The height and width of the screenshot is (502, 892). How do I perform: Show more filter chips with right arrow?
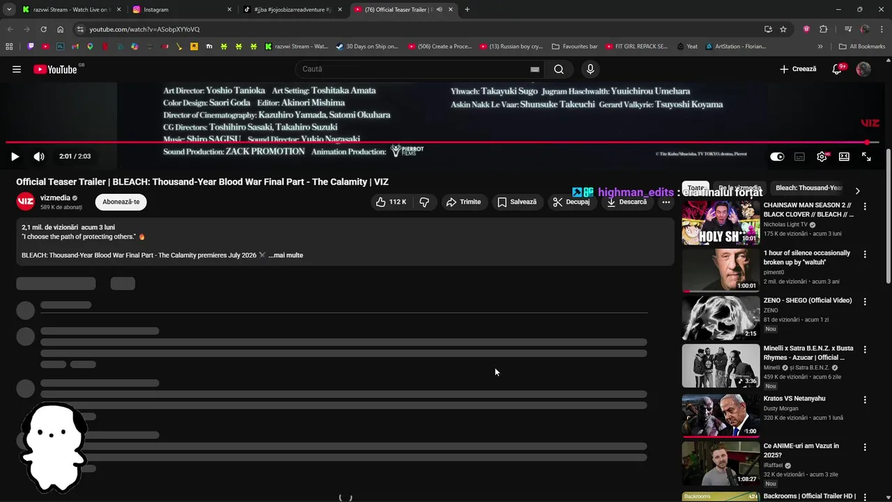coord(857,191)
